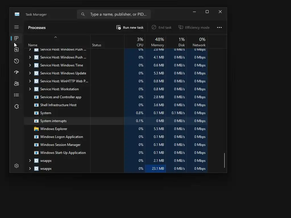Click the Service Host: WinHTTP Web P... gear icon
The width and height of the screenshot is (291, 218).
click(36, 81)
